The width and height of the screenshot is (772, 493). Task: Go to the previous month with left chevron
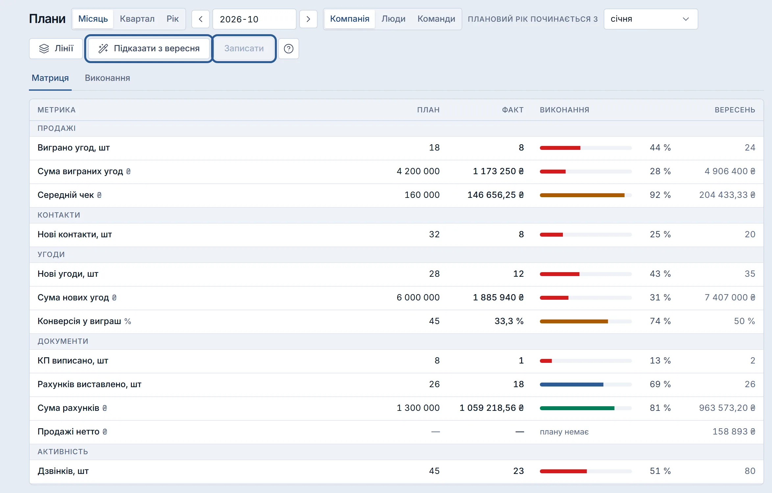pyautogui.click(x=201, y=19)
